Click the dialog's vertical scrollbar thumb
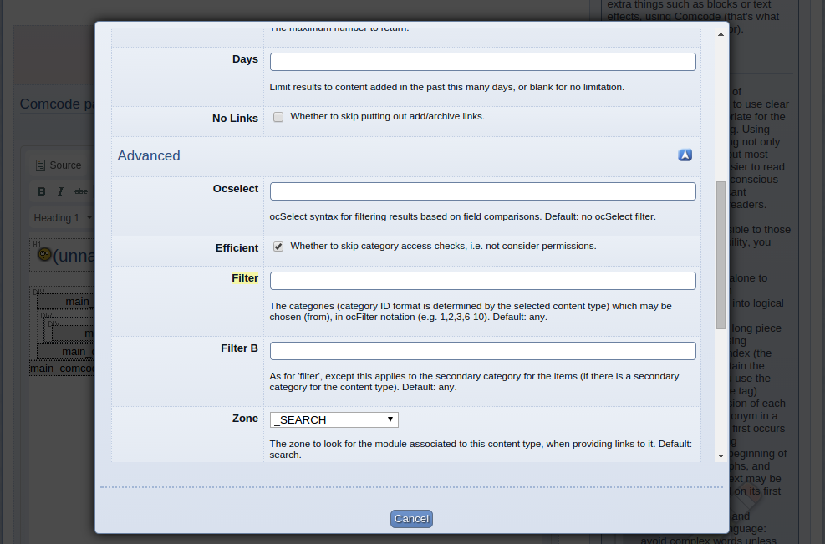825x544 pixels. coord(721,255)
